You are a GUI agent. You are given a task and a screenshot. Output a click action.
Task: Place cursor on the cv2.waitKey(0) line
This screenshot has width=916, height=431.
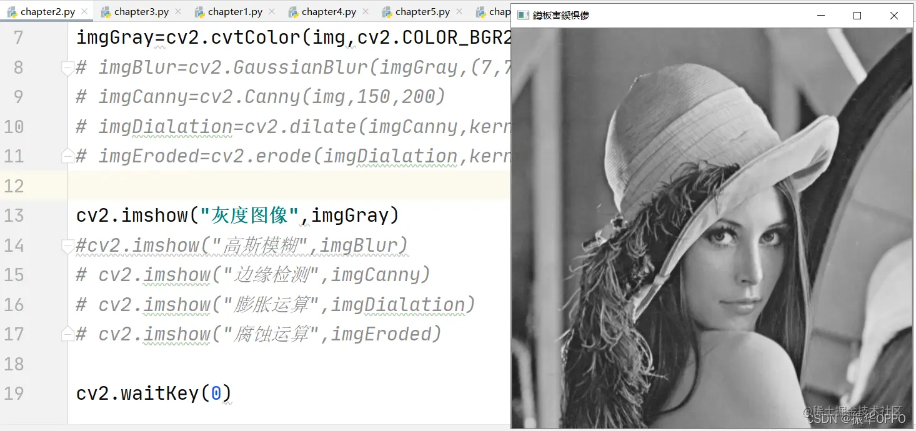154,394
